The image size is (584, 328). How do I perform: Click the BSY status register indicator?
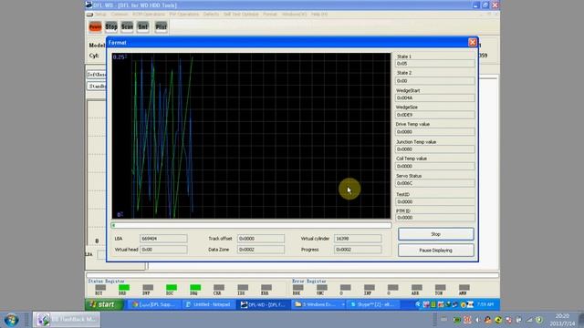(100, 288)
